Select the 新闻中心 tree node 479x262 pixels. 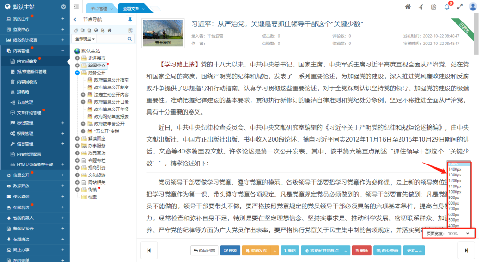96,65
